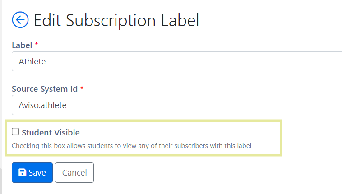Save the subscription label changes
Viewport: 342px width, 194px height.
pyautogui.click(x=32, y=172)
